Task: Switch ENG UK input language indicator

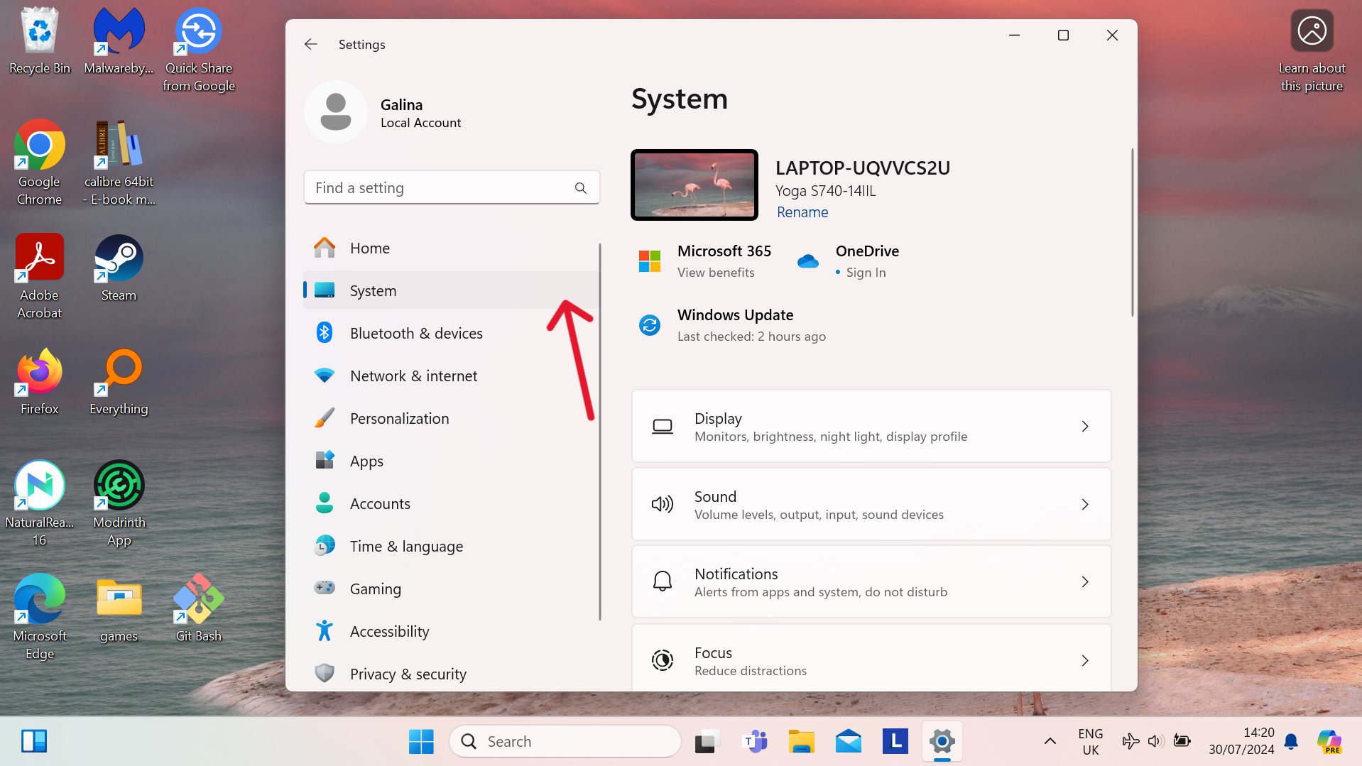Action: [1090, 742]
